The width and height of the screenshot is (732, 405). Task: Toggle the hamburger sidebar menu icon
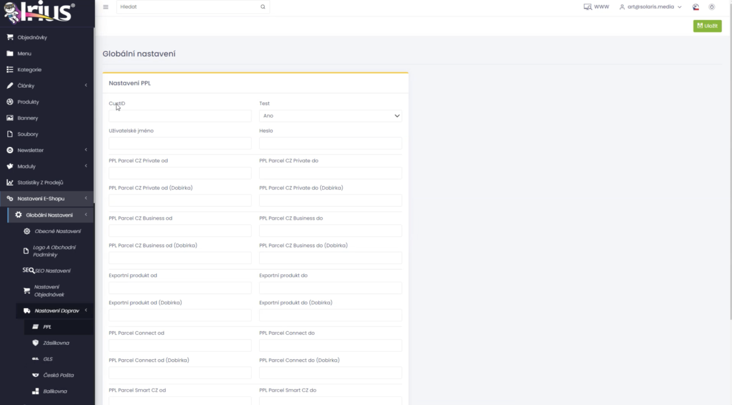click(x=106, y=7)
